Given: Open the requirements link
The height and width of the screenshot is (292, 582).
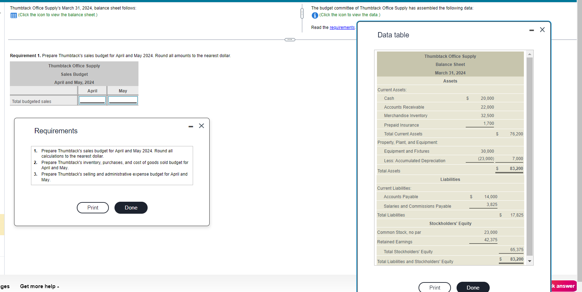Looking at the screenshot, I should (342, 28).
